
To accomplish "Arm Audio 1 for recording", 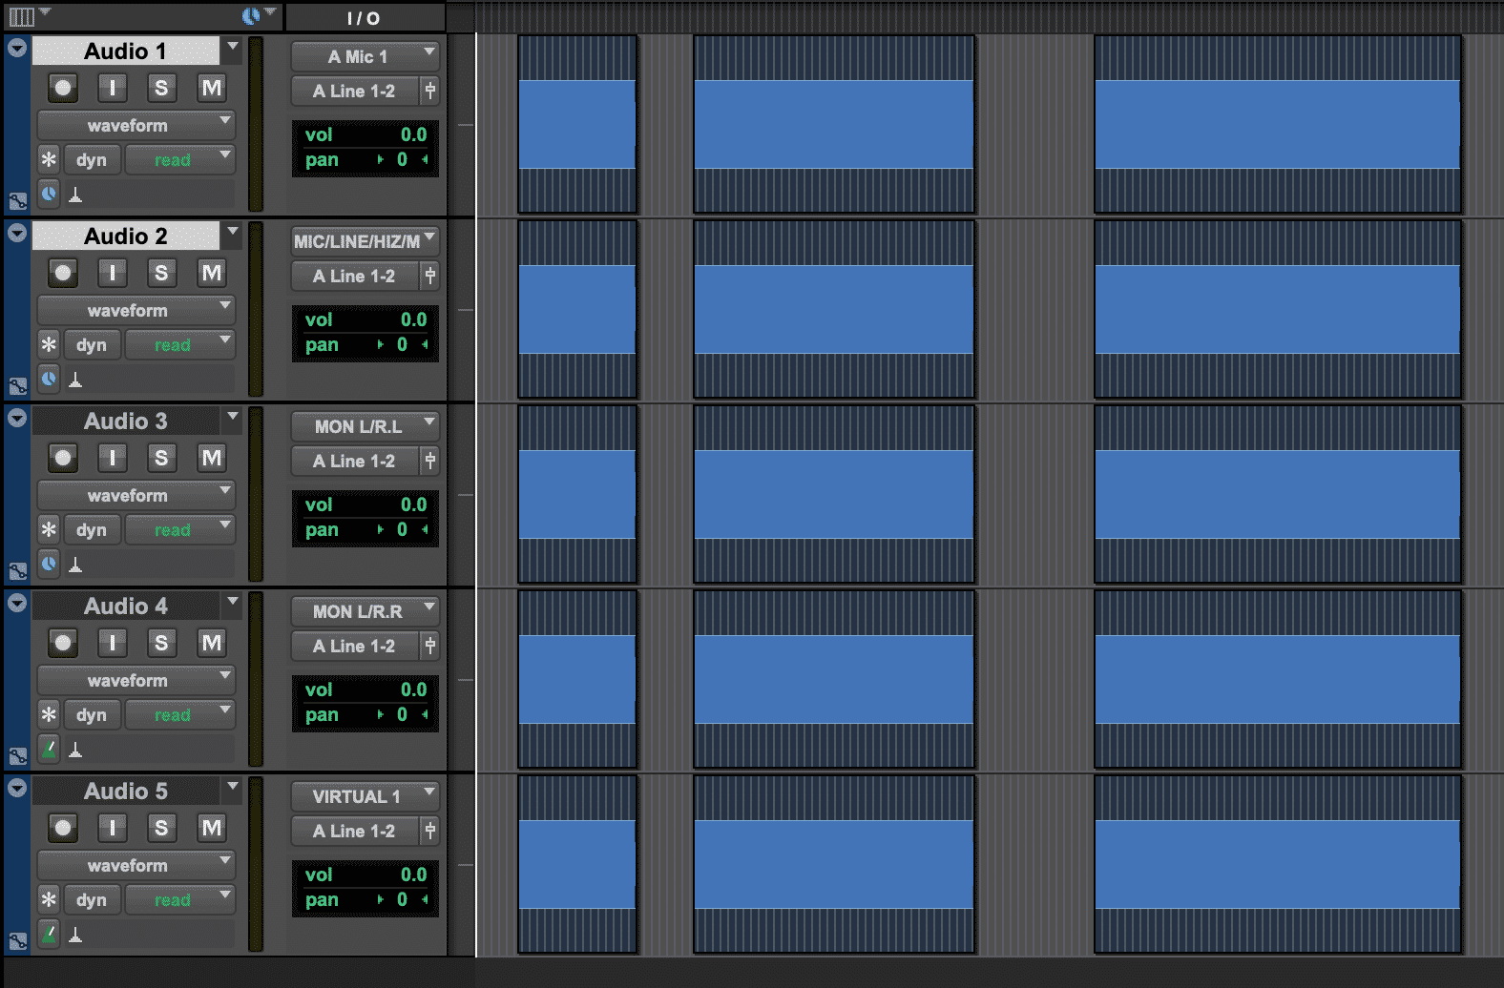I will pyautogui.click(x=63, y=89).
